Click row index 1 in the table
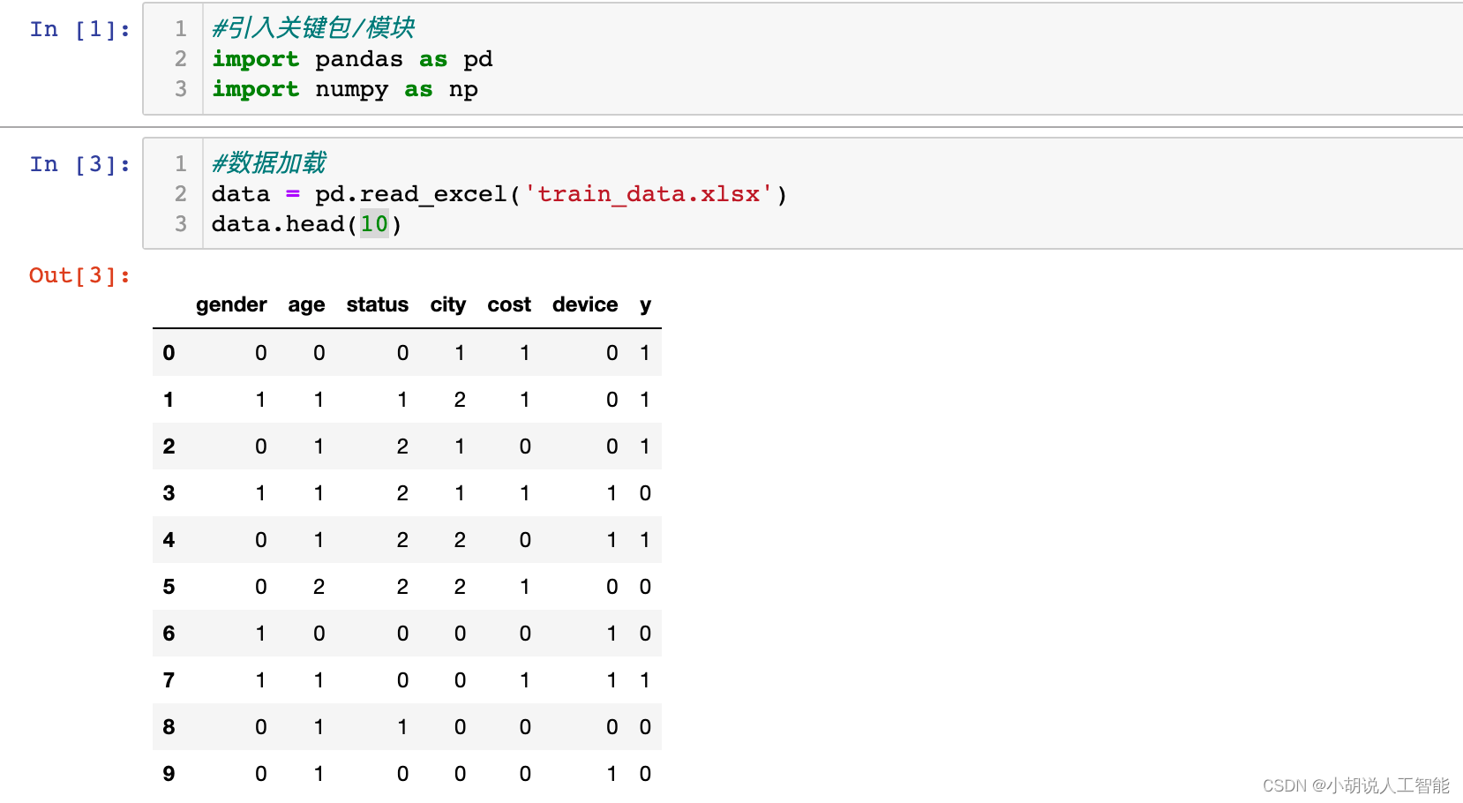1463x803 pixels. pos(169,400)
